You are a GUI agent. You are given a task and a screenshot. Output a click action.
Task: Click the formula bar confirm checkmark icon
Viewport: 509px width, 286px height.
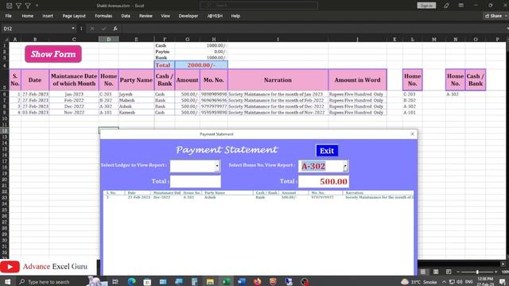click(x=103, y=29)
